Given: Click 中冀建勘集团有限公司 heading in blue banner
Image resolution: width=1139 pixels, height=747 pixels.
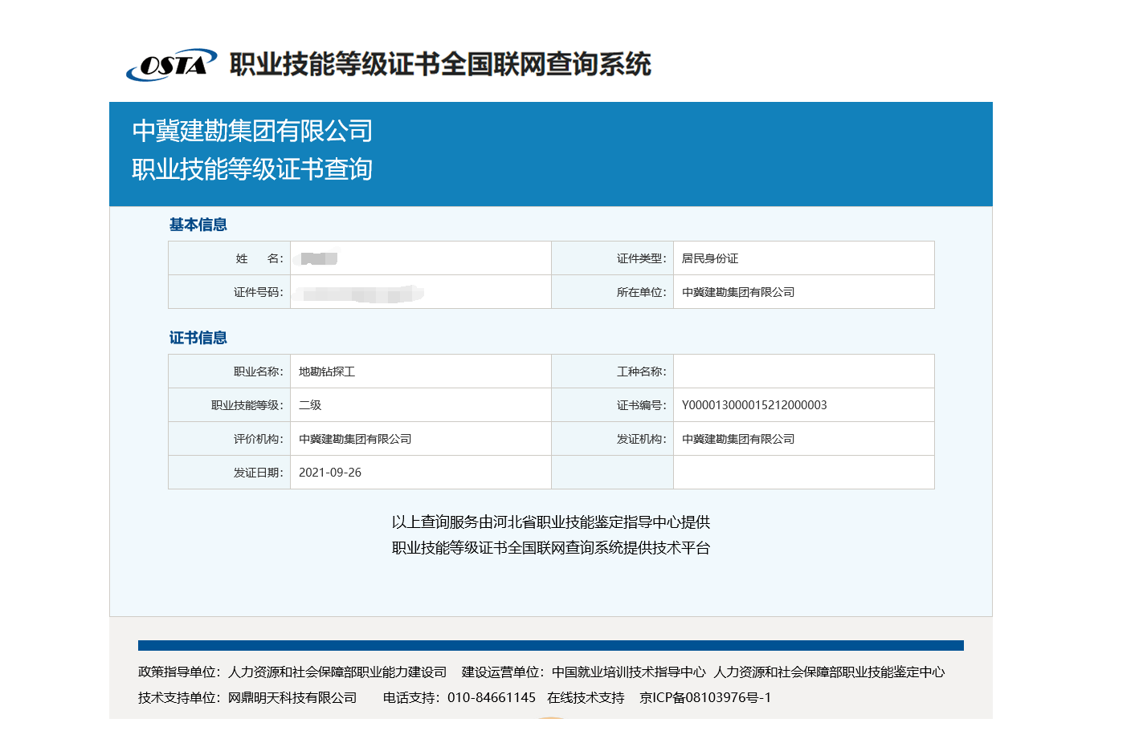Looking at the screenshot, I should (x=252, y=131).
